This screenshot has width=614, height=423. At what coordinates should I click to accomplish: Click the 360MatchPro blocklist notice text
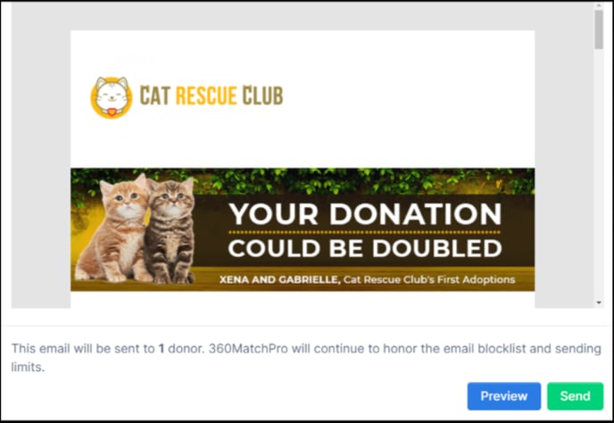(306, 358)
